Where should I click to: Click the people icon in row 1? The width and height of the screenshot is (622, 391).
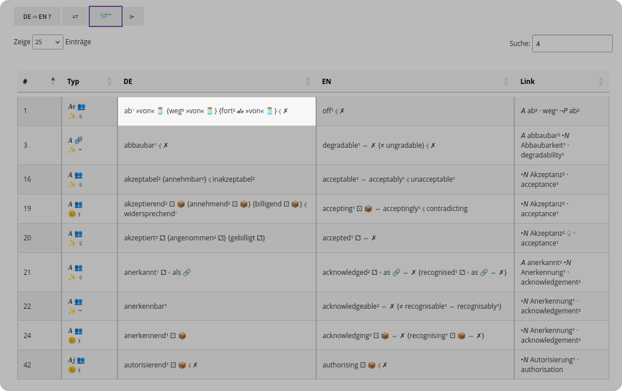pos(81,106)
